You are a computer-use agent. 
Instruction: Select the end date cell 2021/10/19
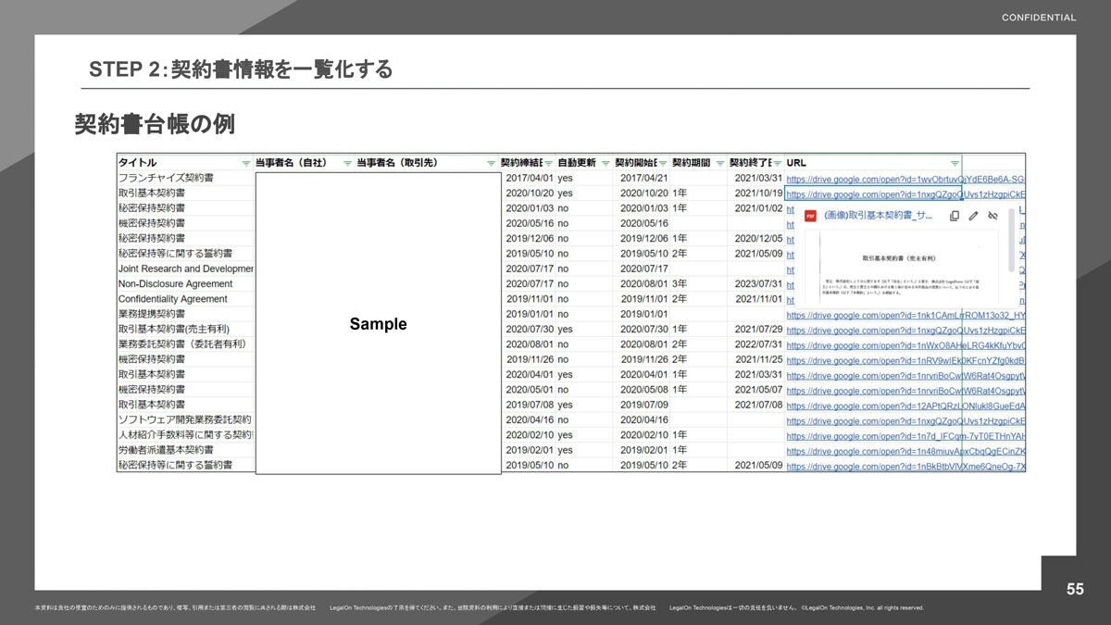pos(756,193)
